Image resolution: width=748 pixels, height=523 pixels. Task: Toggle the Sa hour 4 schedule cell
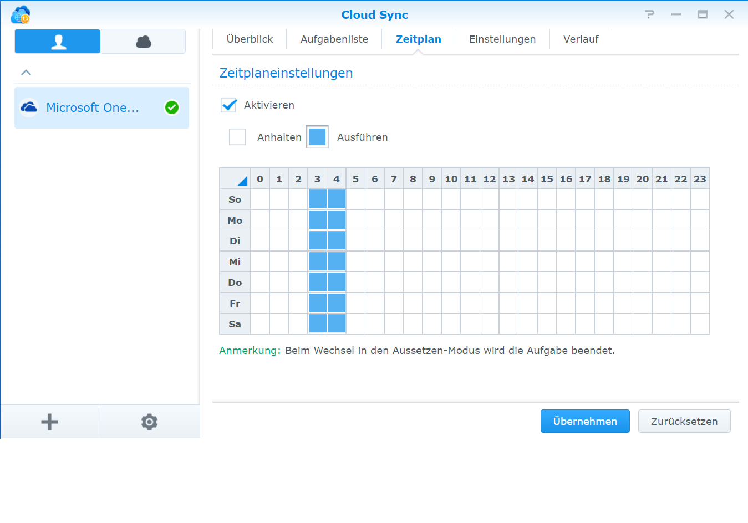[337, 324]
